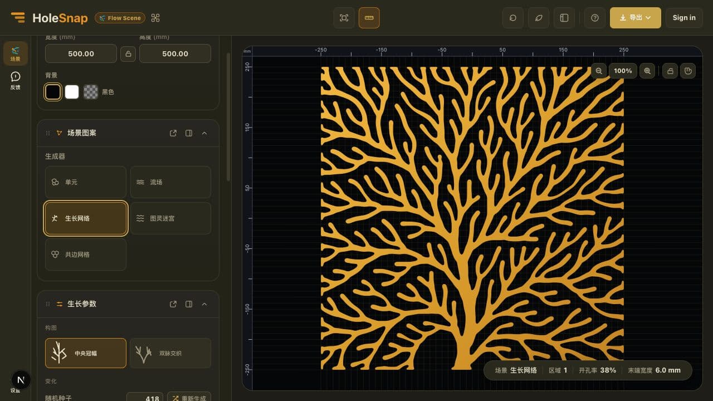Select the white background swatch
The width and height of the screenshot is (713, 401).
72,92
